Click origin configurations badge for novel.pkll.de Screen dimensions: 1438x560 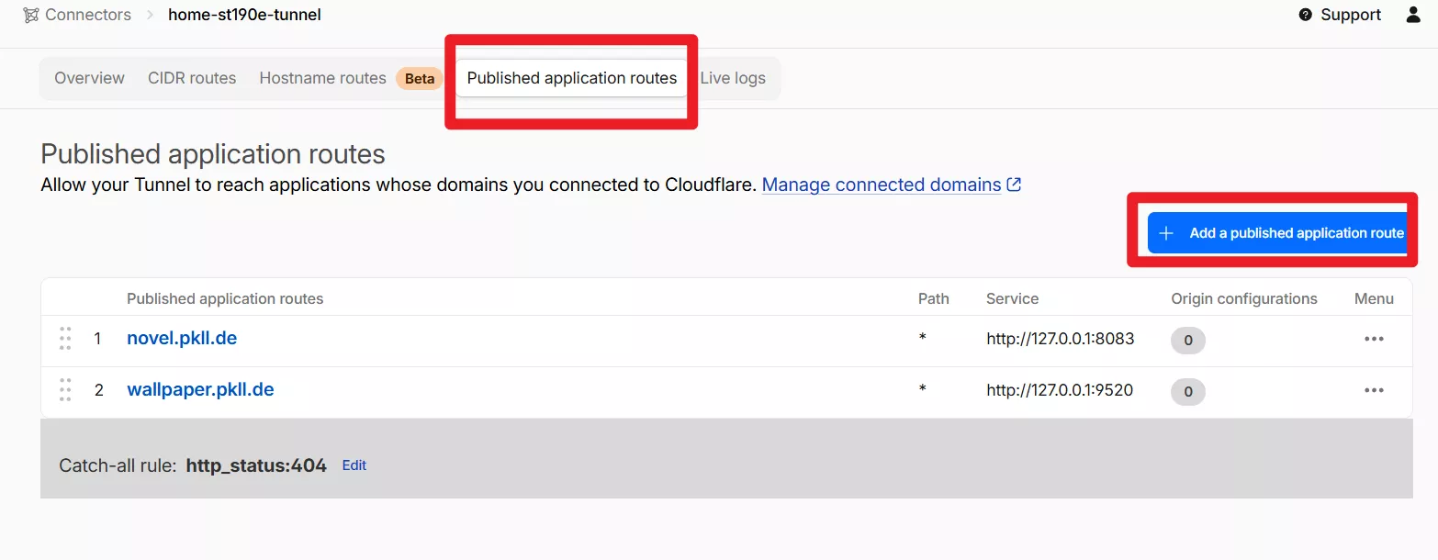click(x=1187, y=341)
